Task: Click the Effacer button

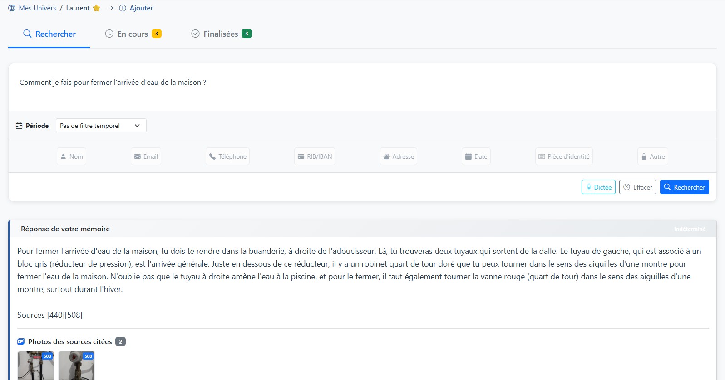Action: [x=637, y=187]
